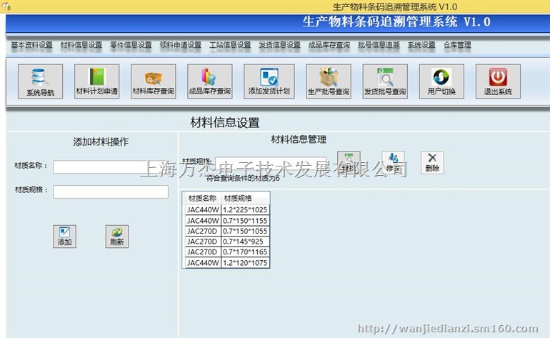Select JAC440W cell in the 1.2*225*1025 row
Screen dimensions: 550x338
[203, 210]
